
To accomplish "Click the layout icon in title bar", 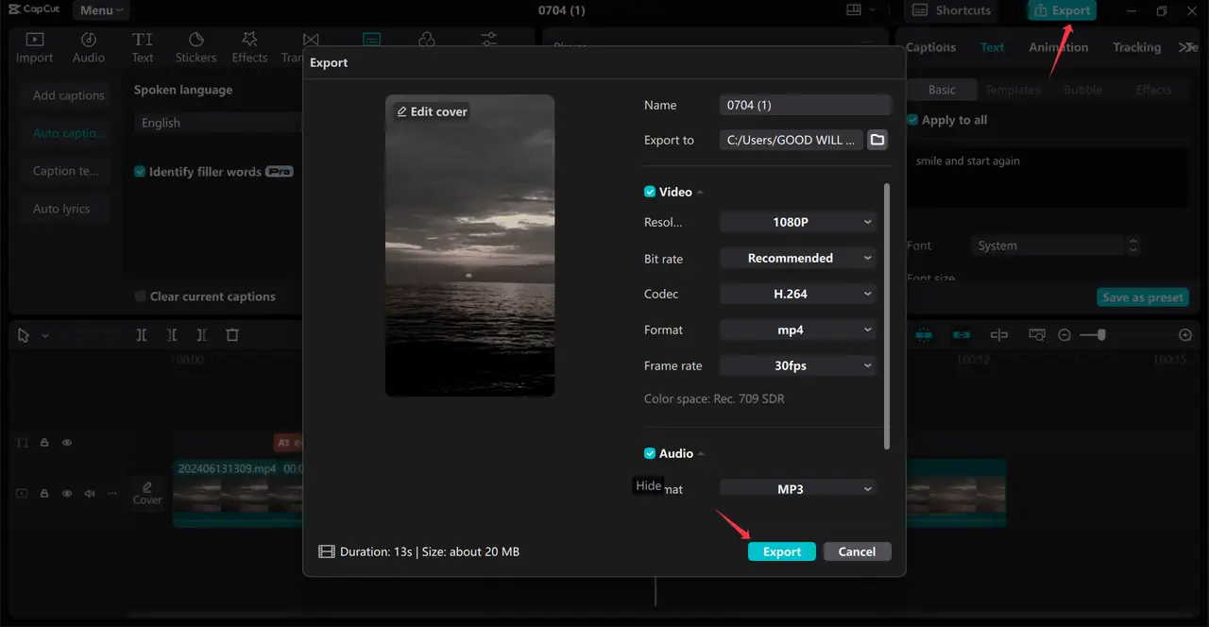I will coord(854,10).
